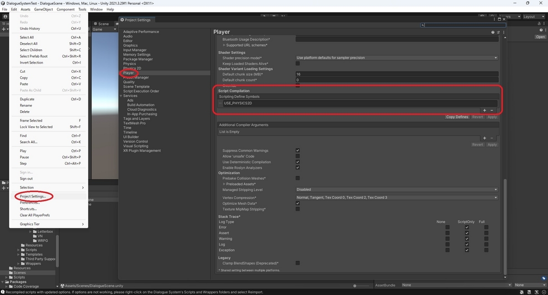548x295 pixels.
Task: Enable Allow 'unsafe' Code checkbox
Action: 298,156
